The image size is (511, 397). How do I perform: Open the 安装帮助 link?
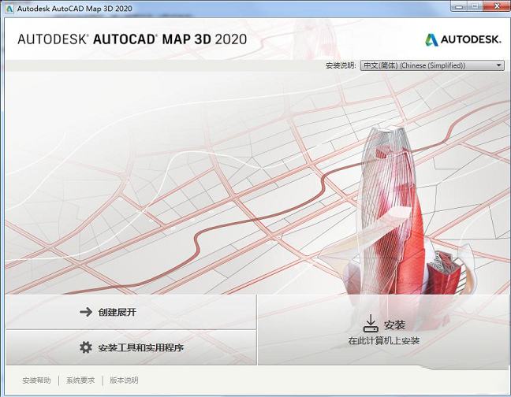tap(36, 380)
